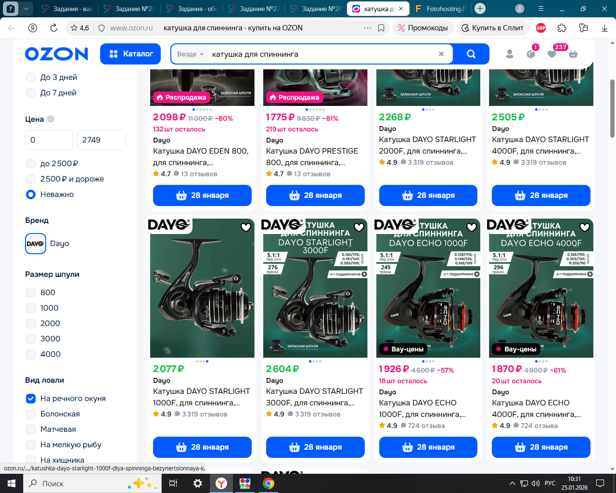Screen dimensions: 616x493
Task: Check spool size 3000
Action: click(31, 339)
